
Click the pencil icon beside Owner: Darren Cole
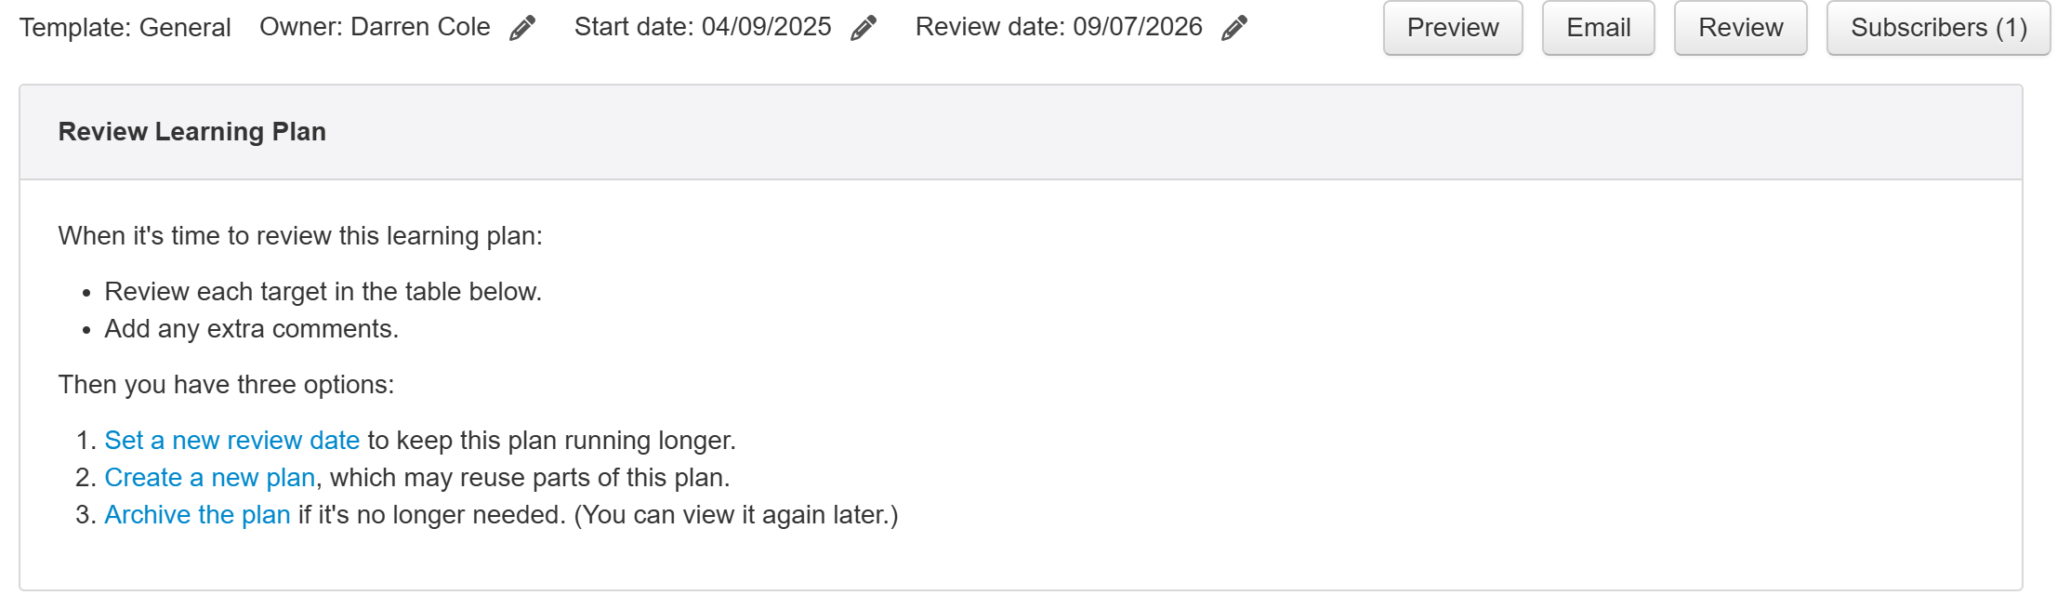pyautogui.click(x=522, y=28)
